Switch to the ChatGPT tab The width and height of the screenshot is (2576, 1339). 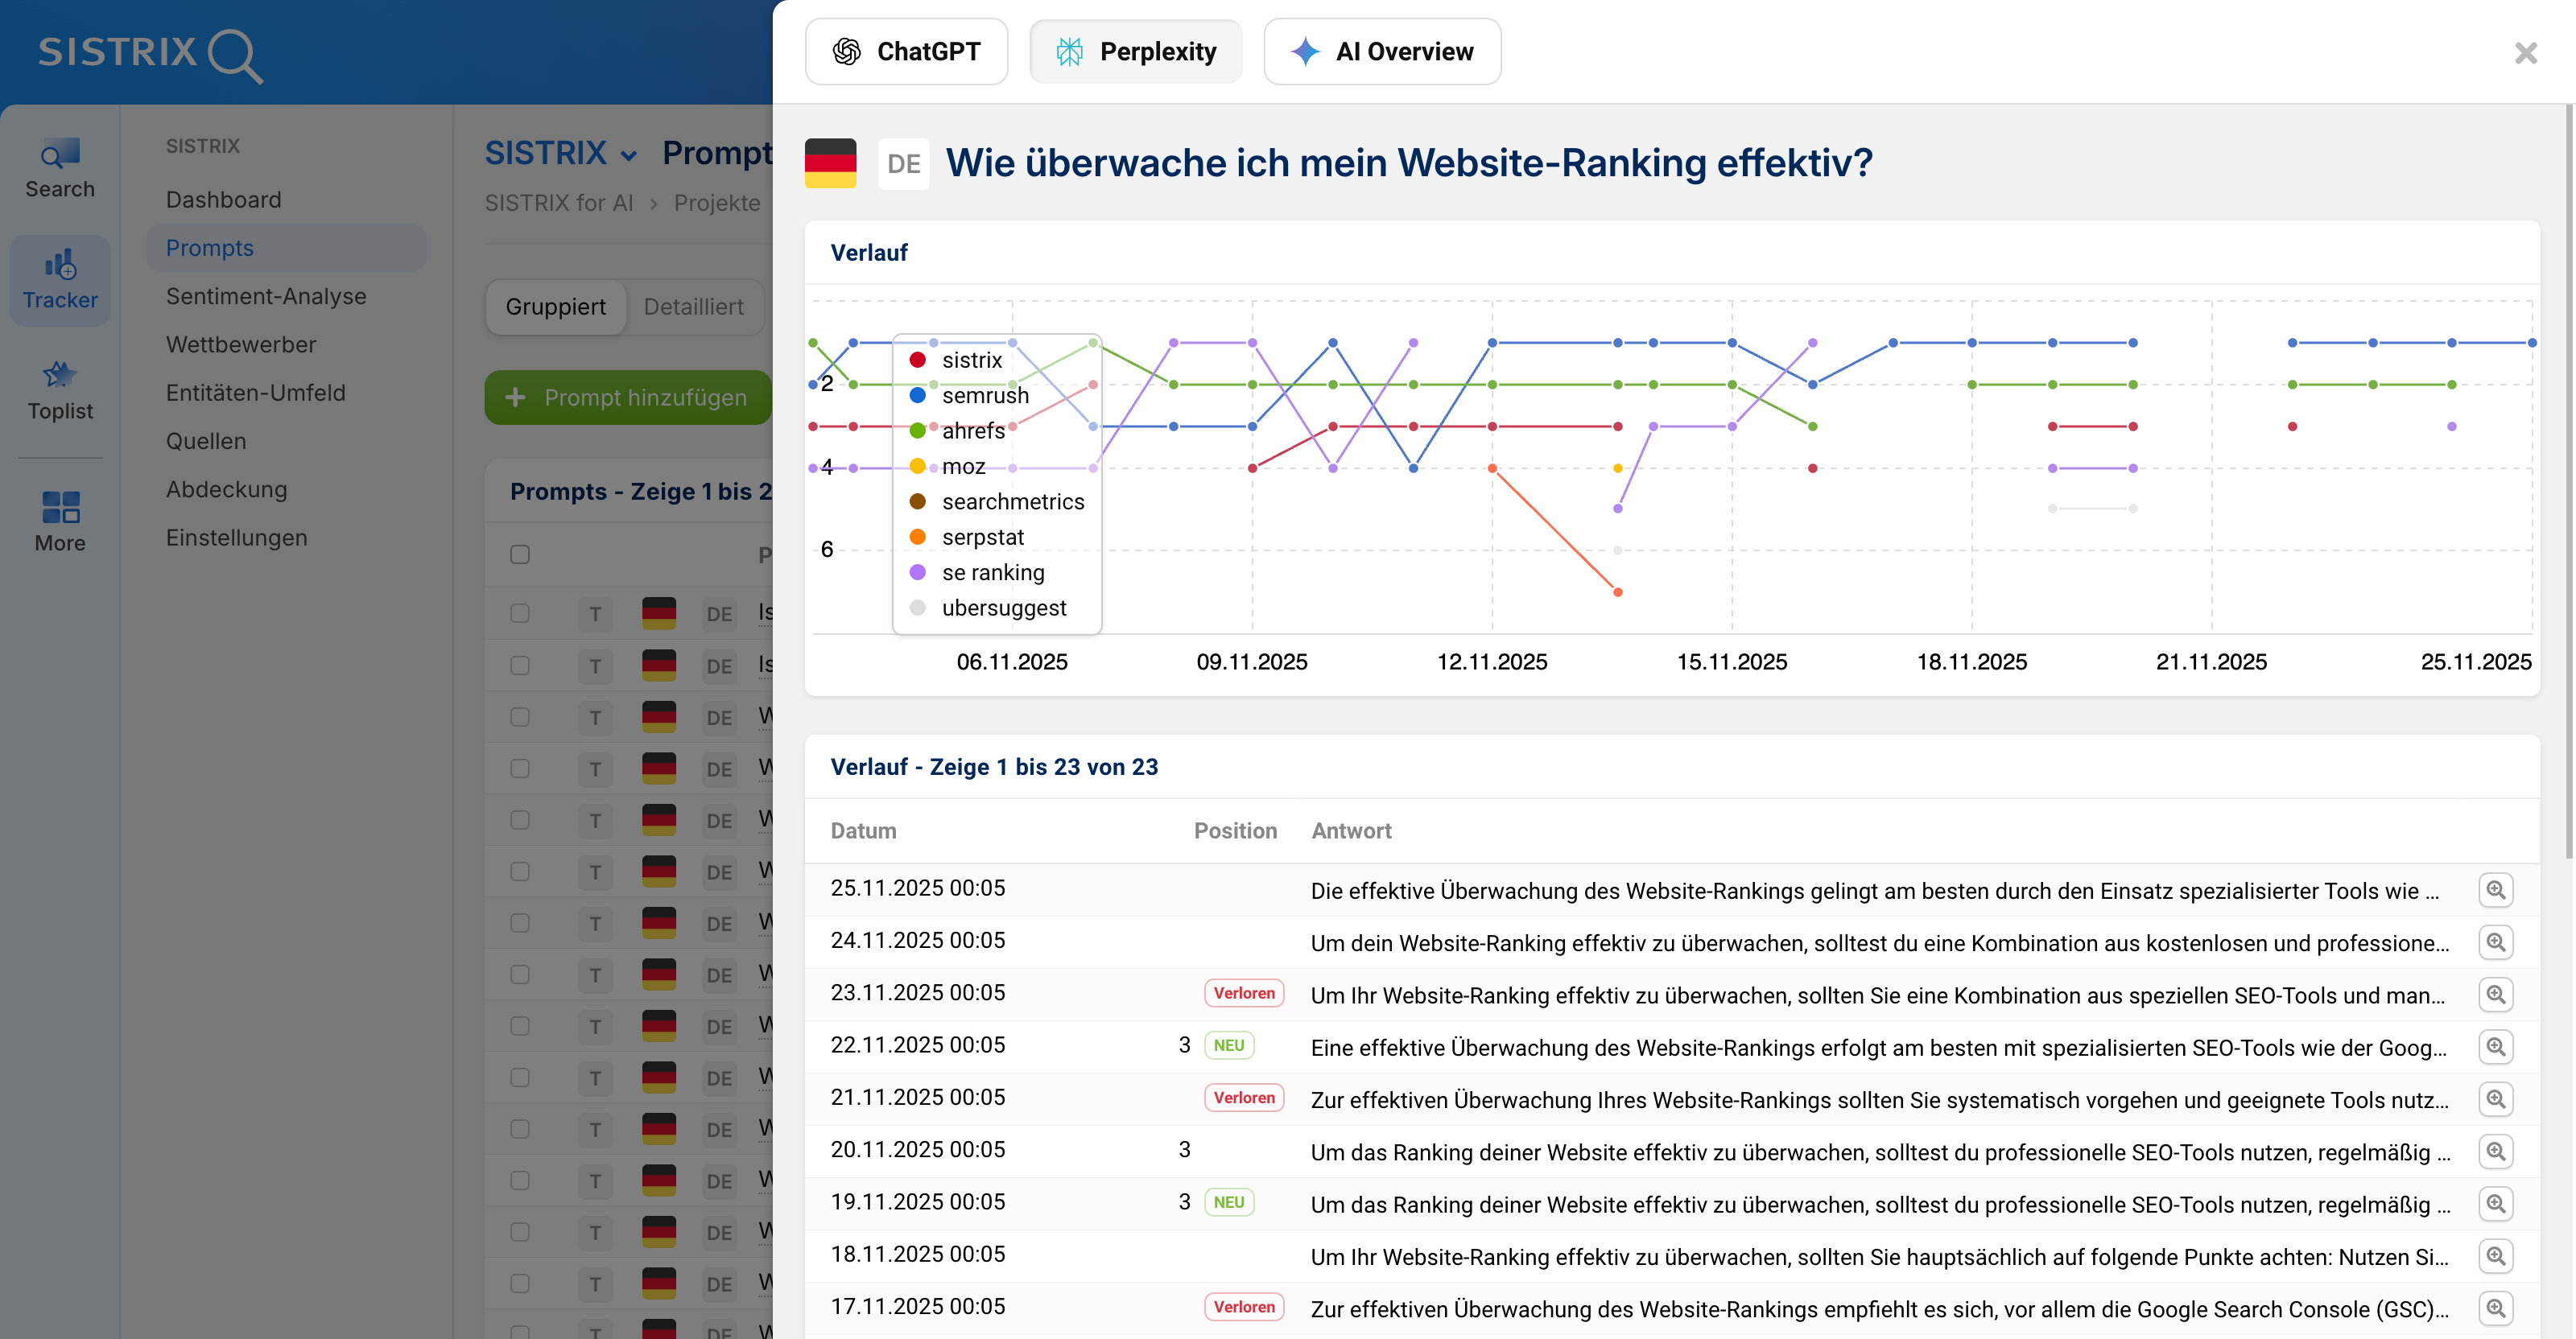click(x=906, y=51)
